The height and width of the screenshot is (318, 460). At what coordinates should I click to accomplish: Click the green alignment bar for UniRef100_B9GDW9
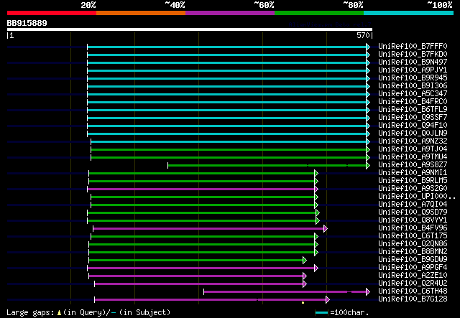pos(196,261)
